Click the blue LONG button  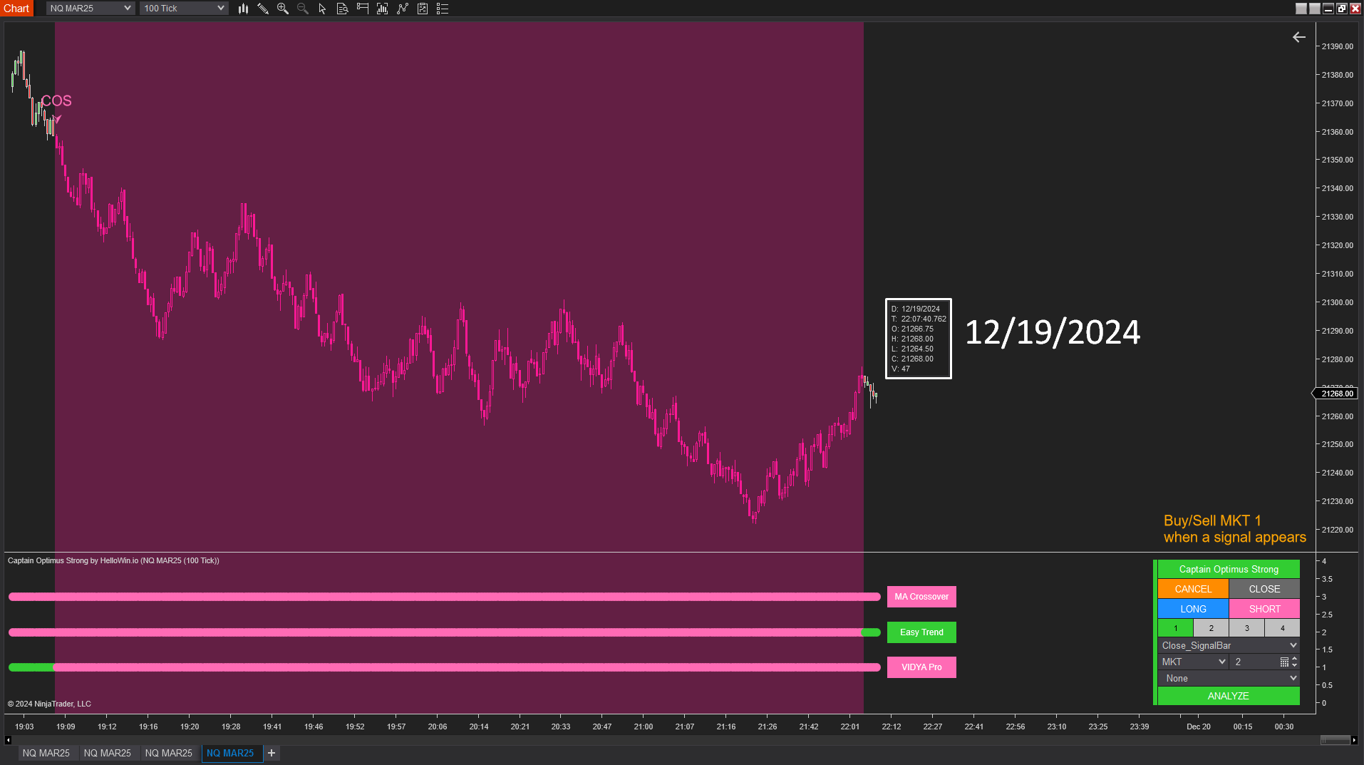[1193, 609]
